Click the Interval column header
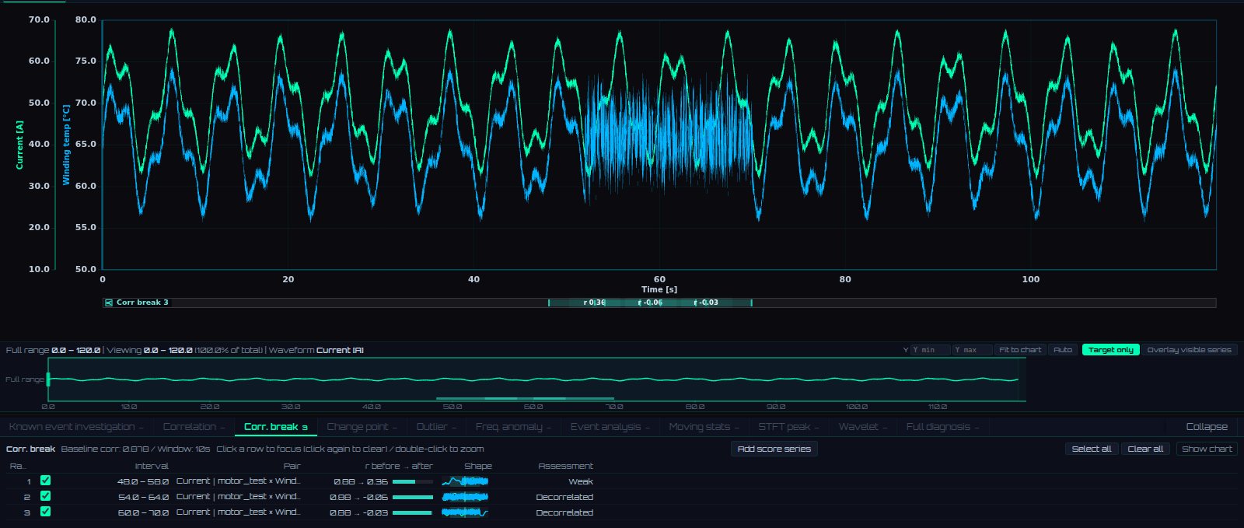 pyautogui.click(x=152, y=466)
